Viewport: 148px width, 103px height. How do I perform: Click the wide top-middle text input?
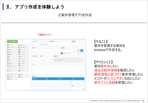pyautogui.click(x=60, y=44)
